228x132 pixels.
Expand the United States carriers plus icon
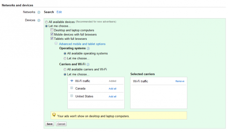(72, 96)
